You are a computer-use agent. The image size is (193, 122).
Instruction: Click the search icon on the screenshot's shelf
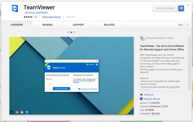[x=12, y=112]
